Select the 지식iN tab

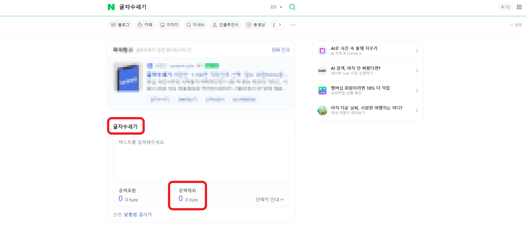click(x=195, y=25)
